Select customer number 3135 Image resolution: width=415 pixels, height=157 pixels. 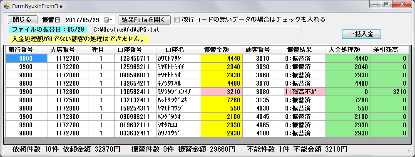263,100
